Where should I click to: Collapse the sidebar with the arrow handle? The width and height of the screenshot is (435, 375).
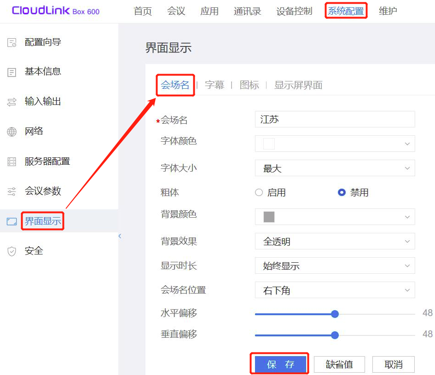pyautogui.click(x=120, y=236)
